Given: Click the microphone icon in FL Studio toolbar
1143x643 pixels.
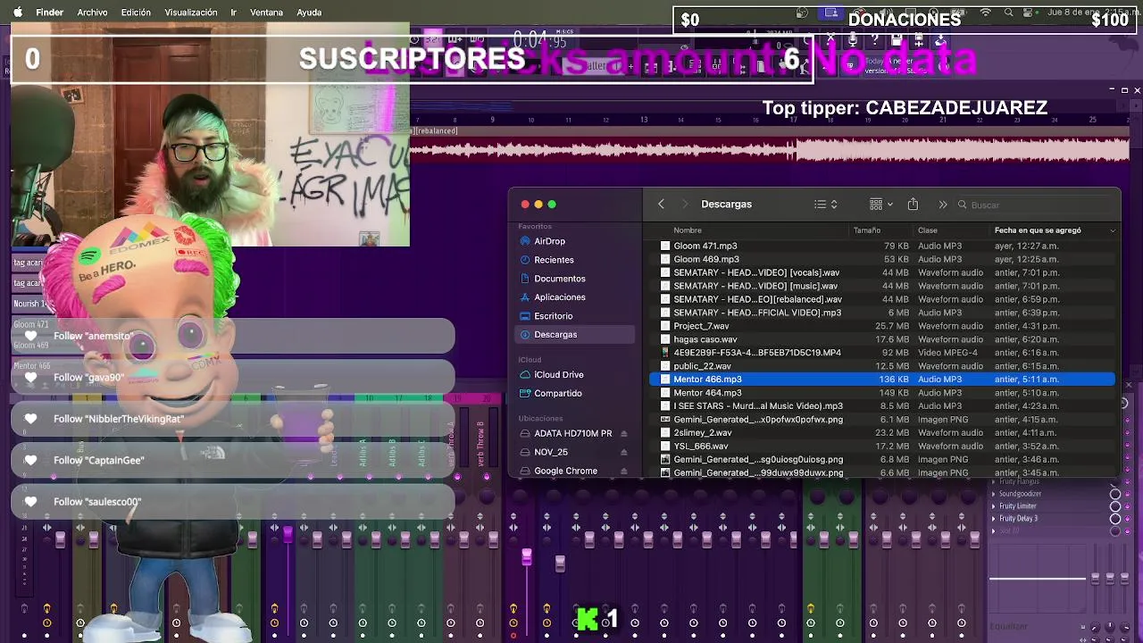Looking at the screenshot, I should coord(853,40).
